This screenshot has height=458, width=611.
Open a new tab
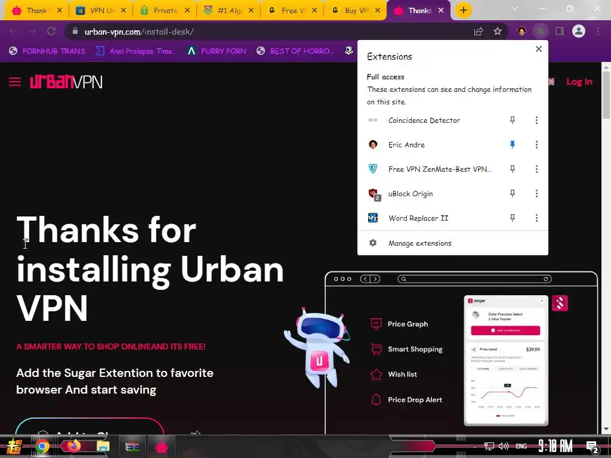coord(463,11)
